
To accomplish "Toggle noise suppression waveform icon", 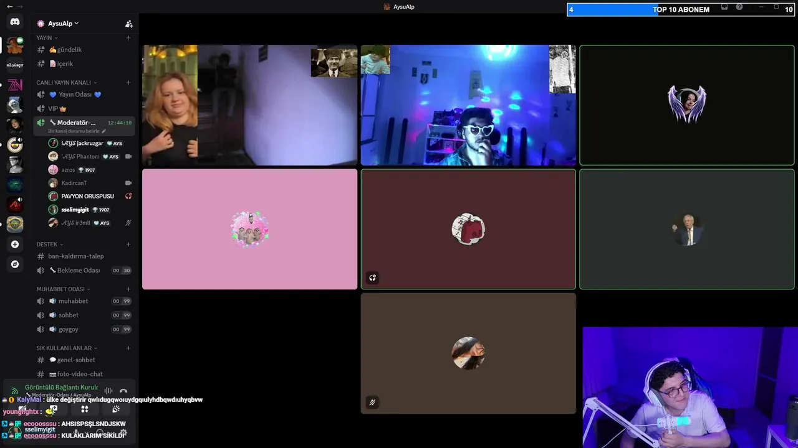I will [x=108, y=391].
